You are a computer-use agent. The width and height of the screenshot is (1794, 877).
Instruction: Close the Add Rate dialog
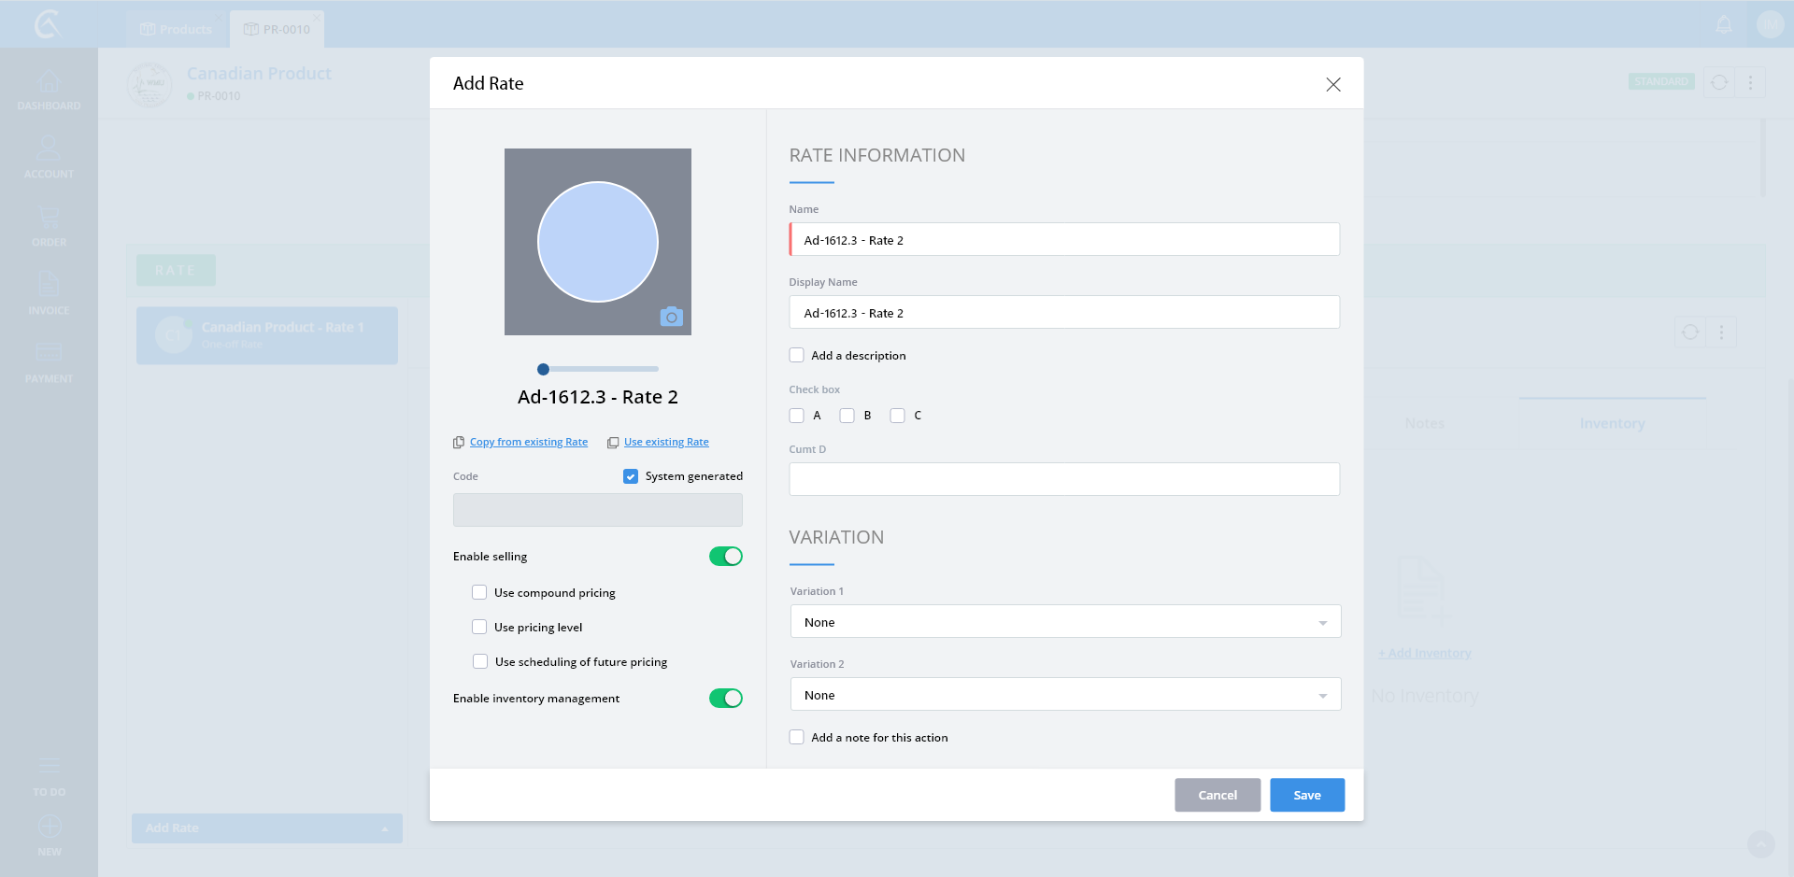(1333, 85)
